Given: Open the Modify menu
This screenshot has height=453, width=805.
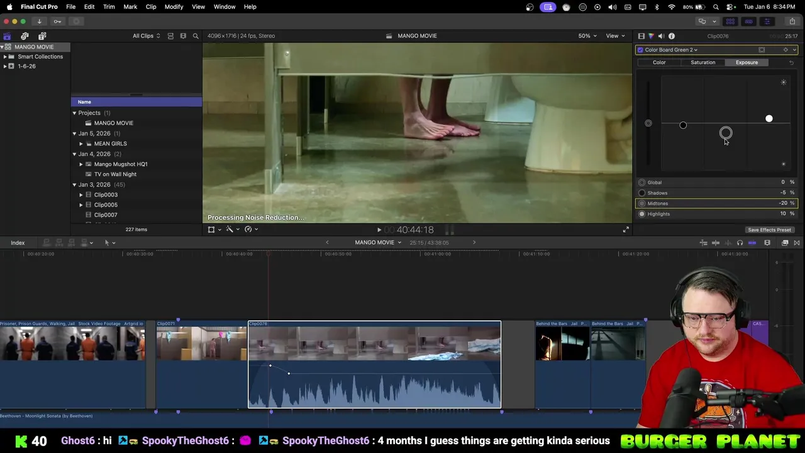Looking at the screenshot, I should pos(174,7).
